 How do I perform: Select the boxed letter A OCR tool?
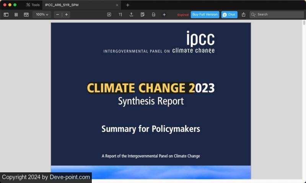[109, 15]
